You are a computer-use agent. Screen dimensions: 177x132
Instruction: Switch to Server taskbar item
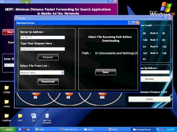tap(95, 129)
